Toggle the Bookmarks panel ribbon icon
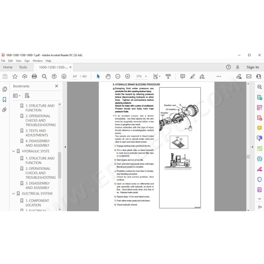264x264 pixels. click(x=5, y=100)
